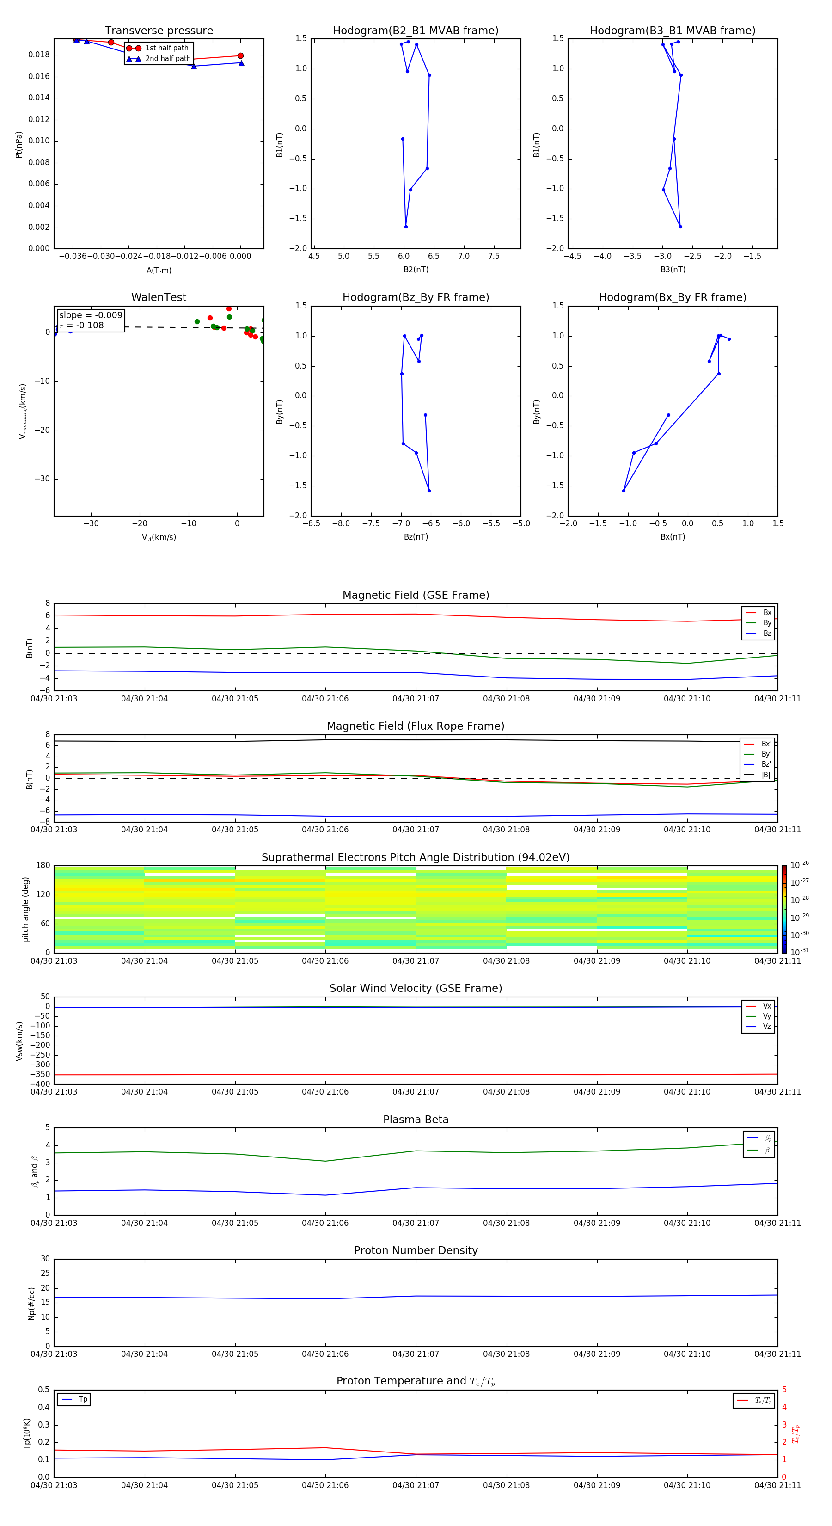Screen dimensions: 832x1526
Task: Click the "Transverse pressure" plot title
Action: click(159, 31)
